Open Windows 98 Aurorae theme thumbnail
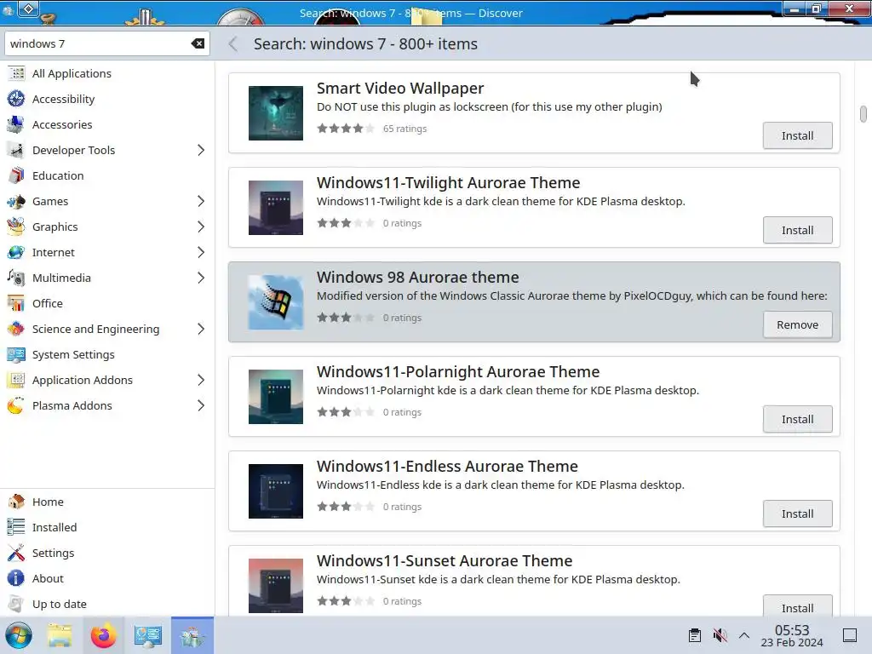This screenshot has width=872, height=654. [276, 302]
